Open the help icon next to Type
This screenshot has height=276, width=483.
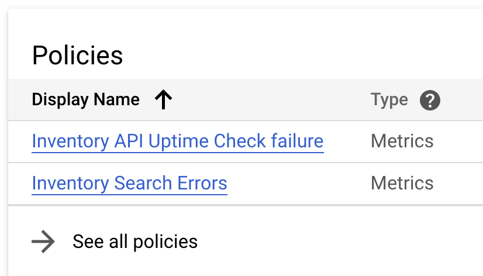[430, 100]
